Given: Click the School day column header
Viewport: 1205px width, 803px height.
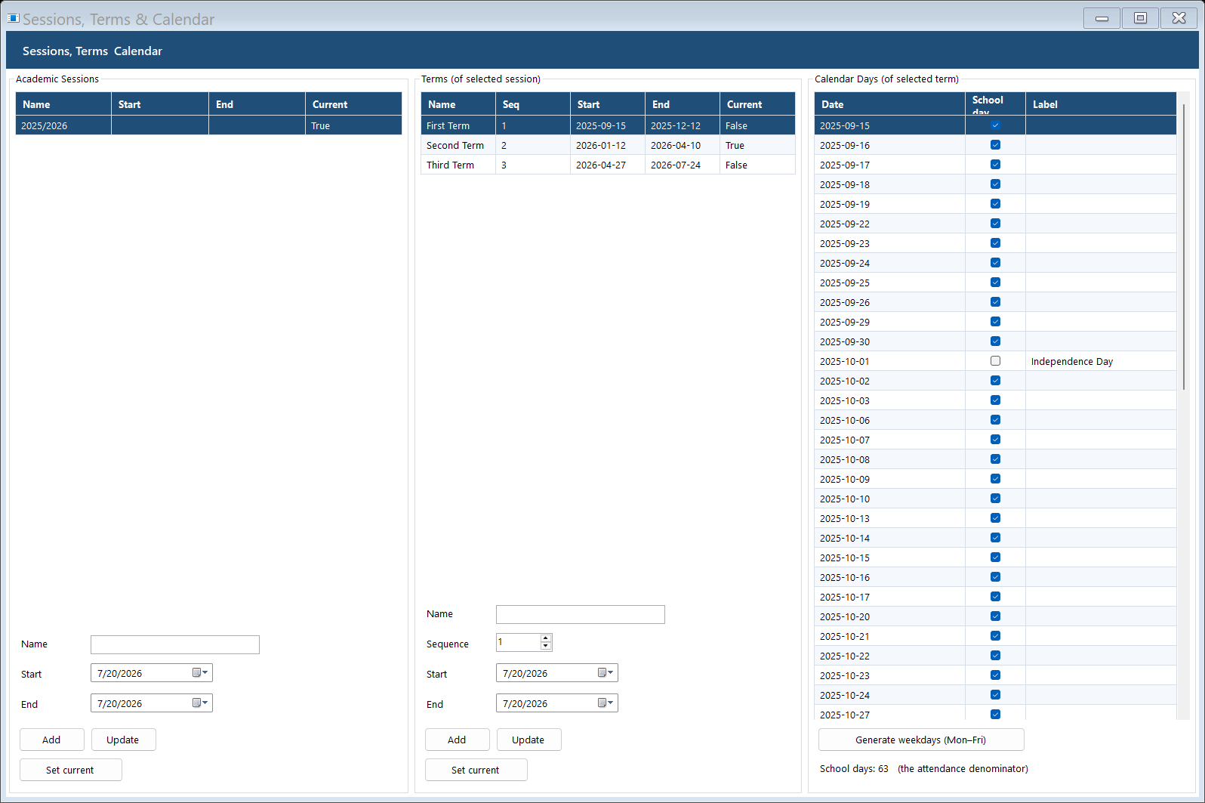Looking at the screenshot, I should [x=995, y=104].
